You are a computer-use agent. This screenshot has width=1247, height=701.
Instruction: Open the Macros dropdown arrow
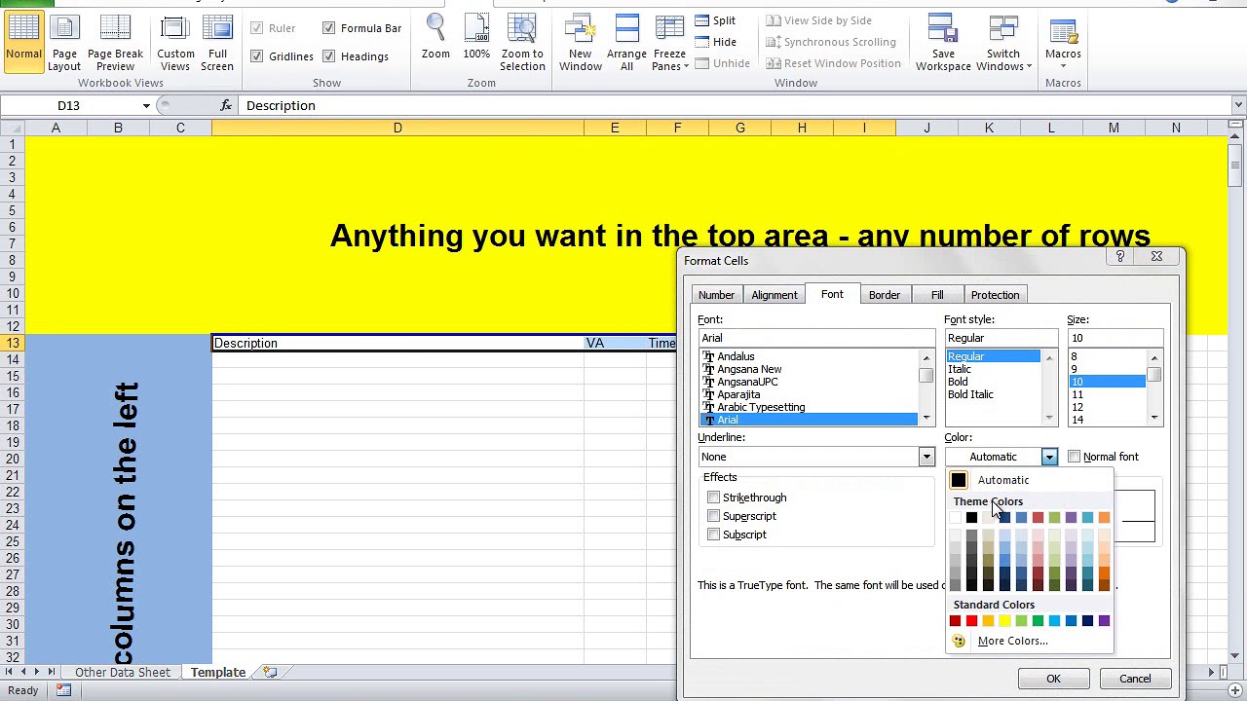point(1063,66)
